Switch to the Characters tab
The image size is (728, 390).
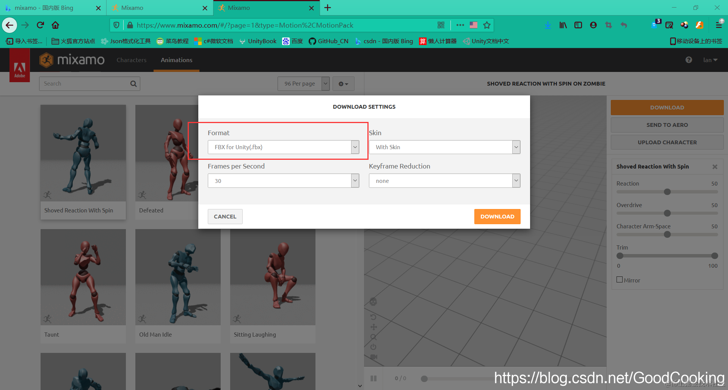click(x=131, y=60)
